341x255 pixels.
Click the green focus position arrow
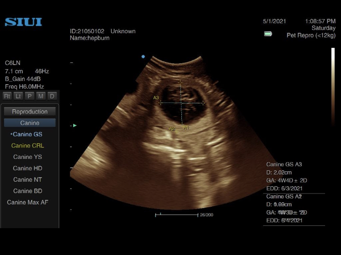tap(75, 125)
